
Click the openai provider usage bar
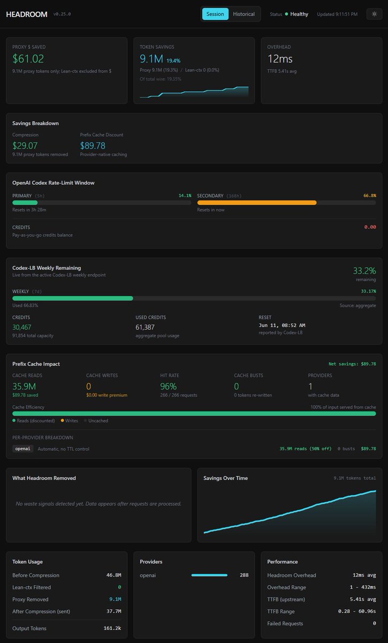pos(209,575)
